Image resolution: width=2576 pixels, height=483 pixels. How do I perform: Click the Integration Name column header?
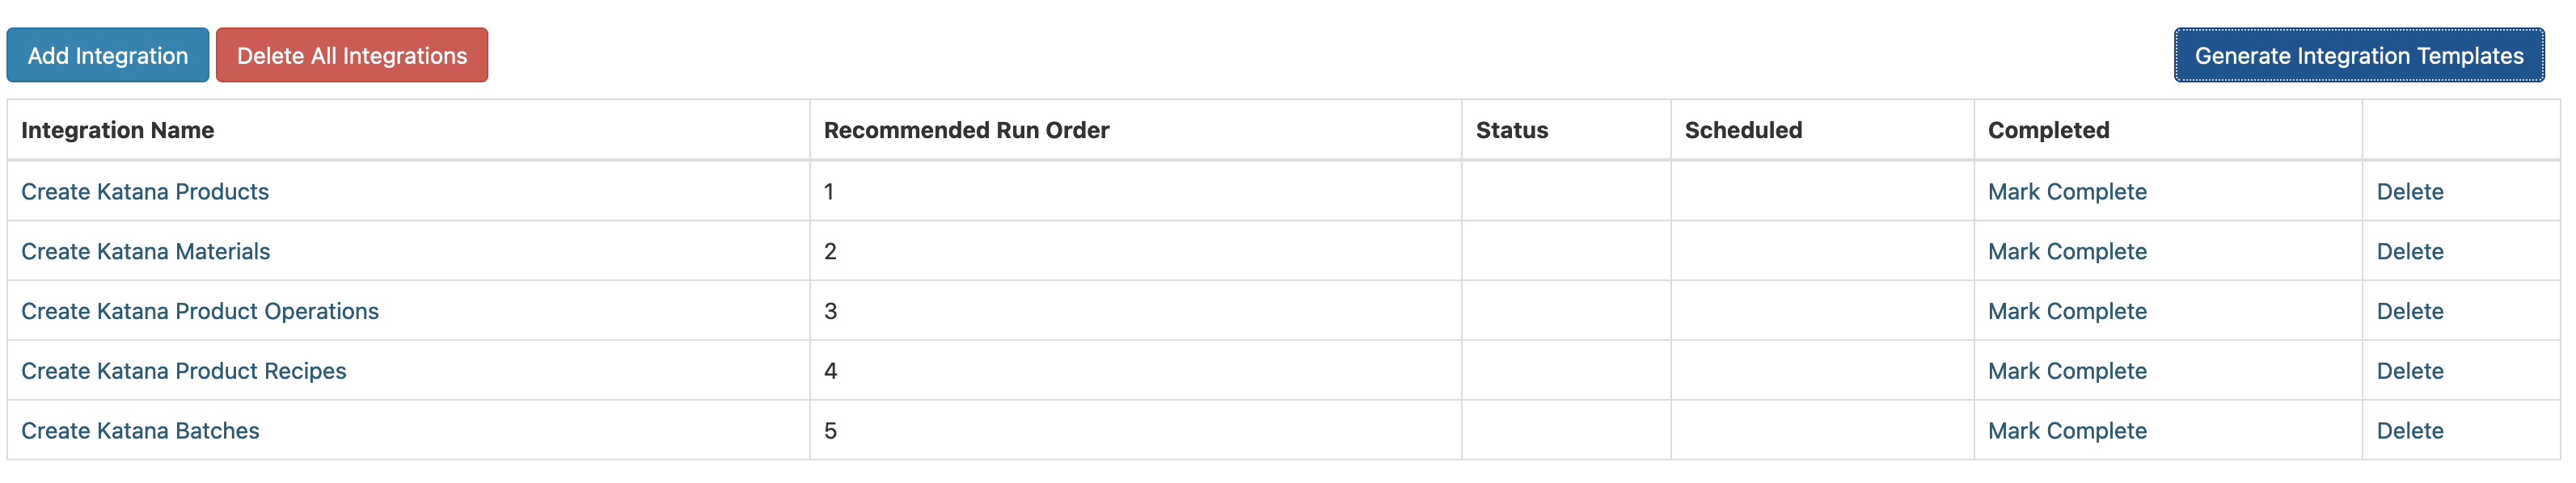(117, 130)
